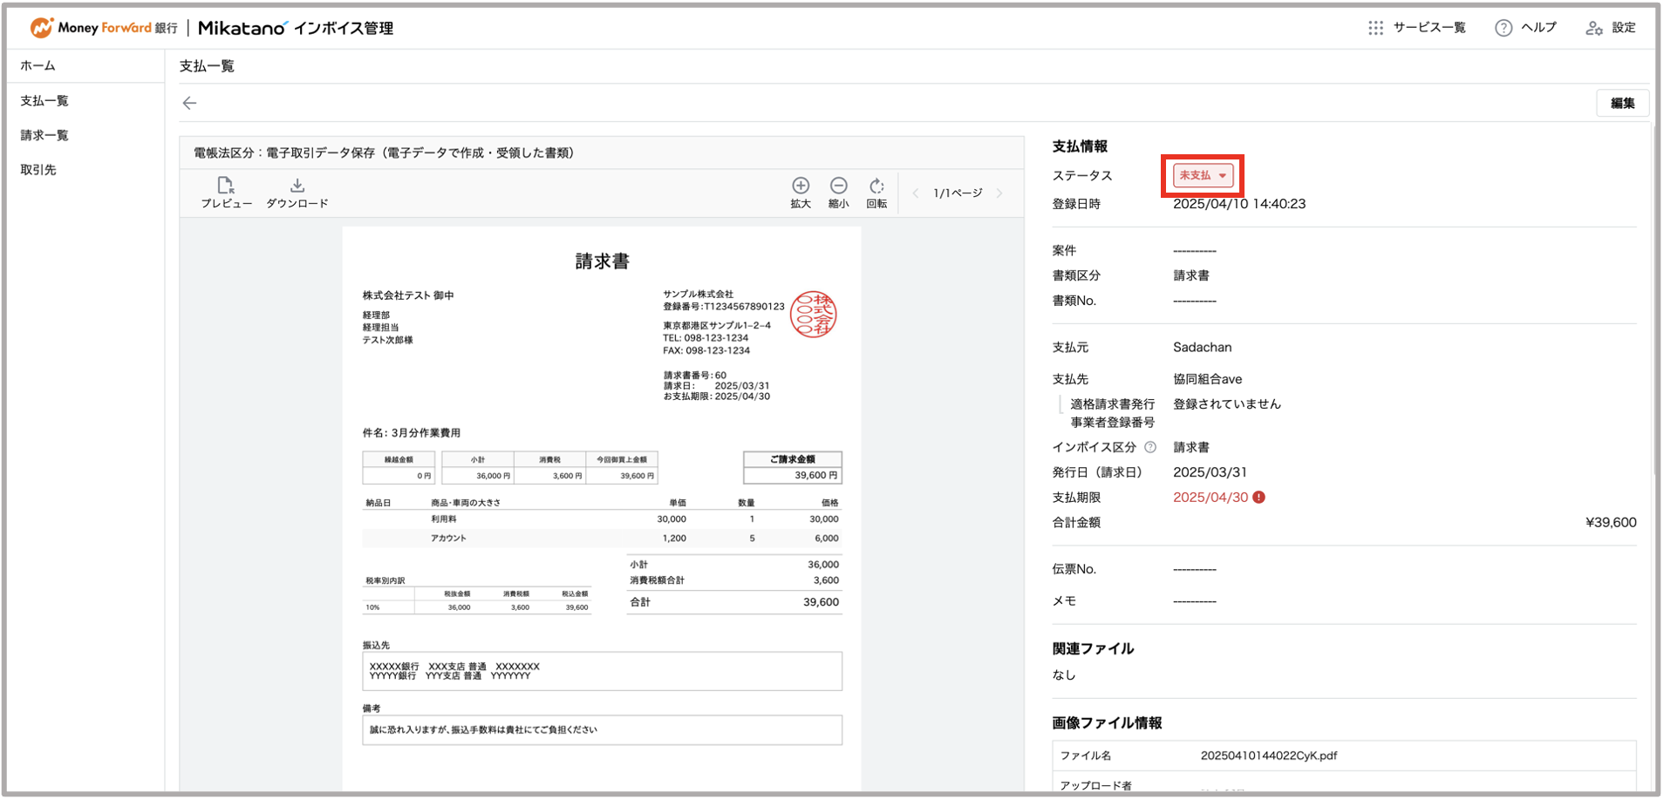Click インボイス区分 help tooltip icon
1664x800 pixels.
pyautogui.click(x=1150, y=447)
